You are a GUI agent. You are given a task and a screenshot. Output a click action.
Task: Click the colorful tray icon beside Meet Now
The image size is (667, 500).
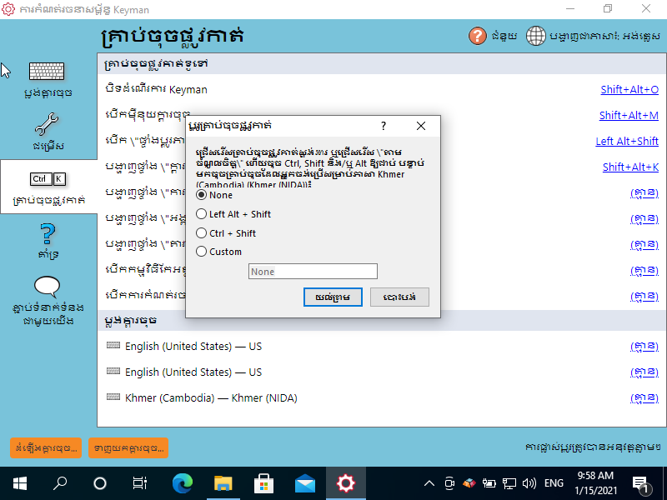(x=469, y=483)
